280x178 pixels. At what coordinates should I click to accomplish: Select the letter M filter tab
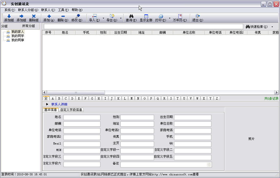click(131, 99)
